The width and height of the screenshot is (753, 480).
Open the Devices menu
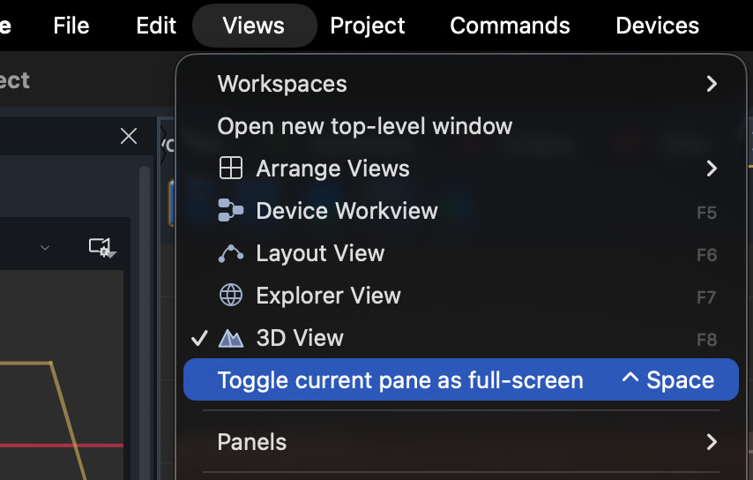pos(657,26)
